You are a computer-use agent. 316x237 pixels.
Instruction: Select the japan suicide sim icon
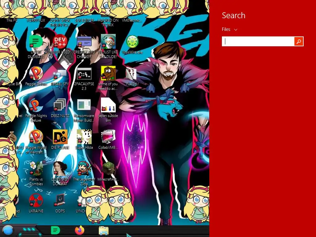tap(108, 105)
